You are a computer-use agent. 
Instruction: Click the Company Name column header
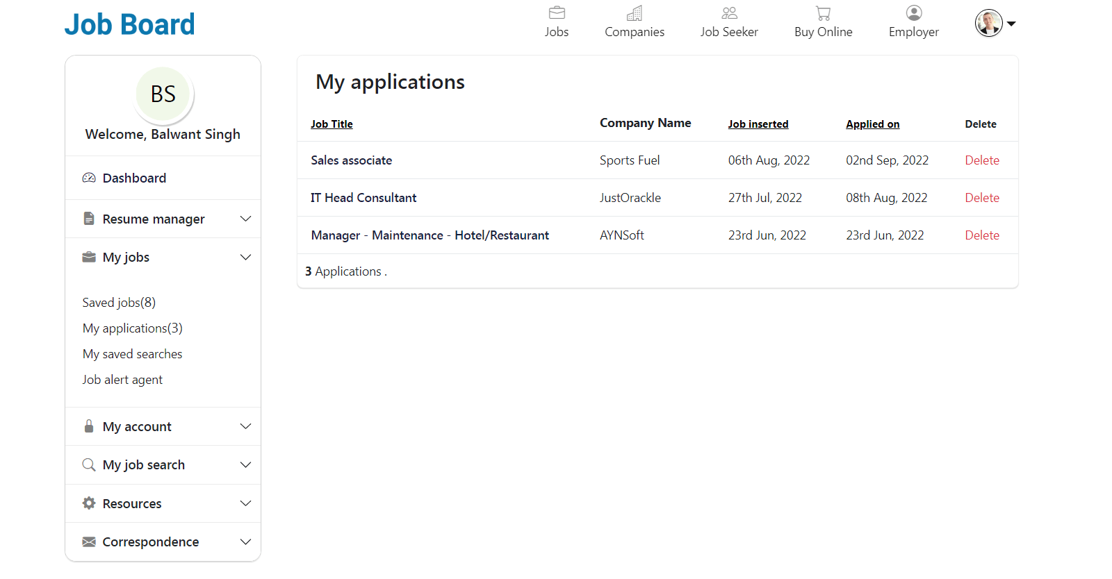pos(646,123)
